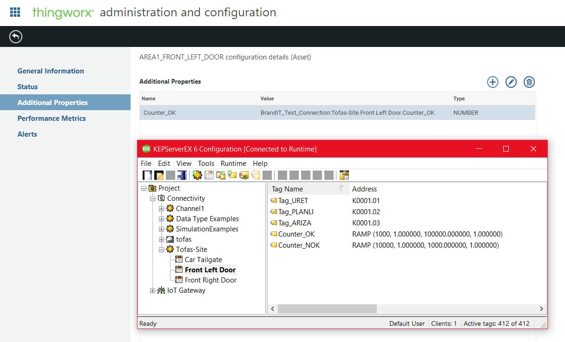The height and width of the screenshot is (342, 565).
Task: Click the Tag_URET tag icon
Action: [274, 201]
